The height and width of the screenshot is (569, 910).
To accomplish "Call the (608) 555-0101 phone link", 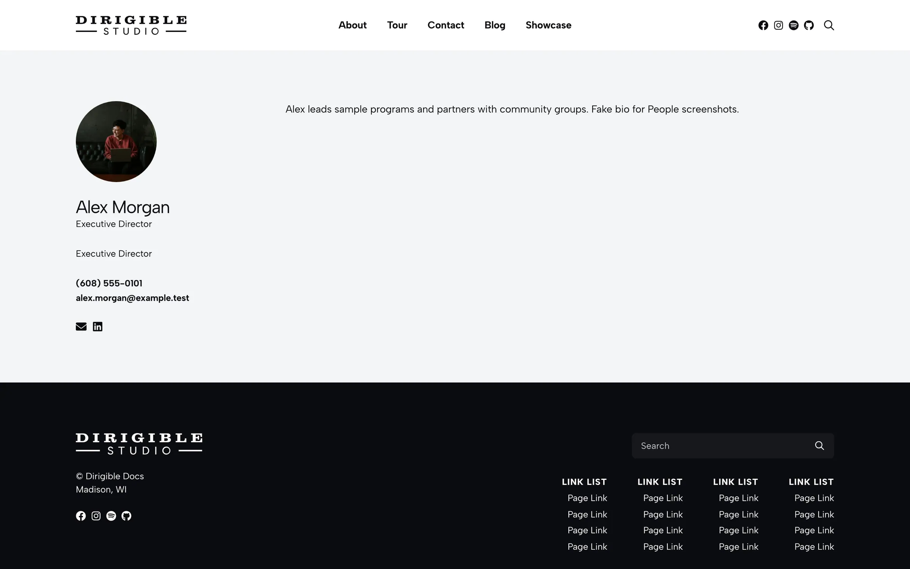I will click(x=109, y=283).
